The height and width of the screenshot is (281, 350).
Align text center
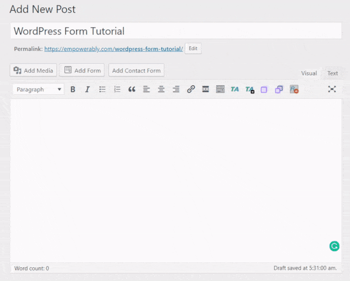(x=161, y=90)
